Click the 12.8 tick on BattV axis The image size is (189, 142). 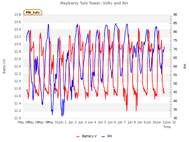point(18,52)
